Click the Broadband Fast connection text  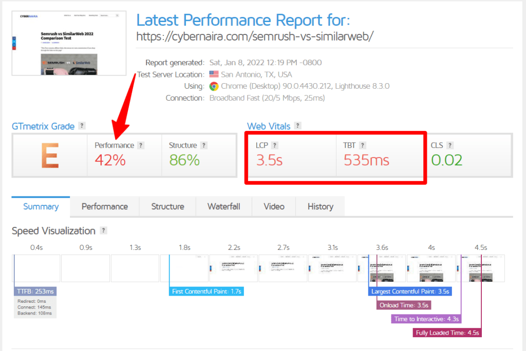coord(267,98)
